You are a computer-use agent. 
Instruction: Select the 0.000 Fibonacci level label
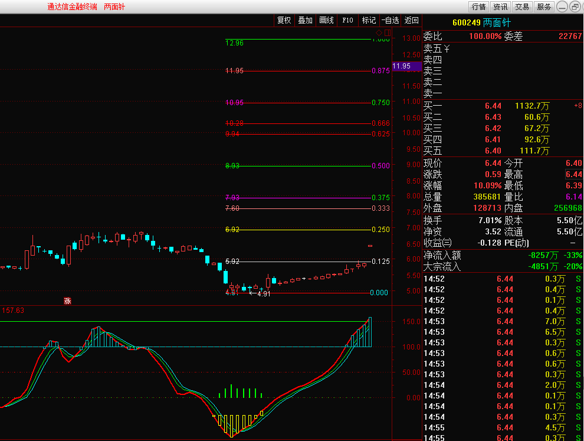pyautogui.click(x=379, y=293)
